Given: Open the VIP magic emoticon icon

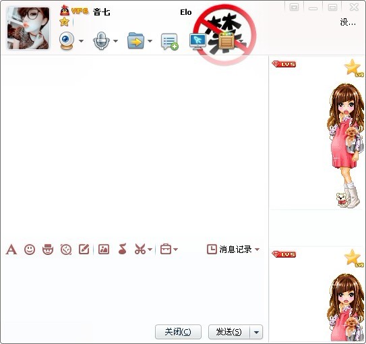Looking at the screenshot, I should [x=48, y=249].
